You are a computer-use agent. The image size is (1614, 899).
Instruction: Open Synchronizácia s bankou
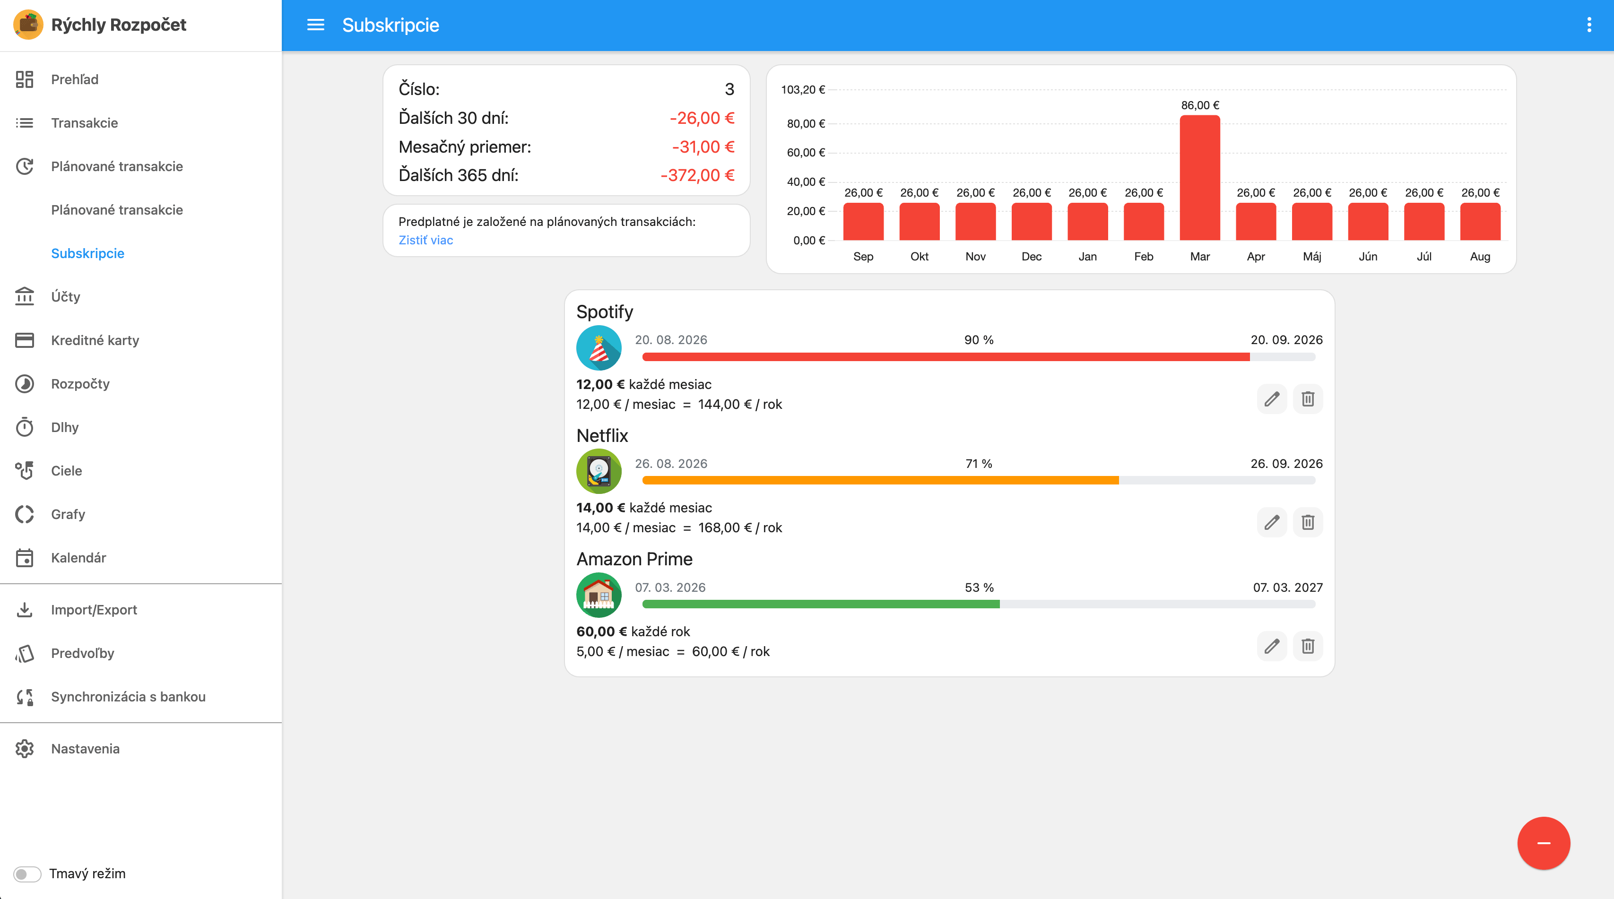pyautogui.click(x=141, y=697)
